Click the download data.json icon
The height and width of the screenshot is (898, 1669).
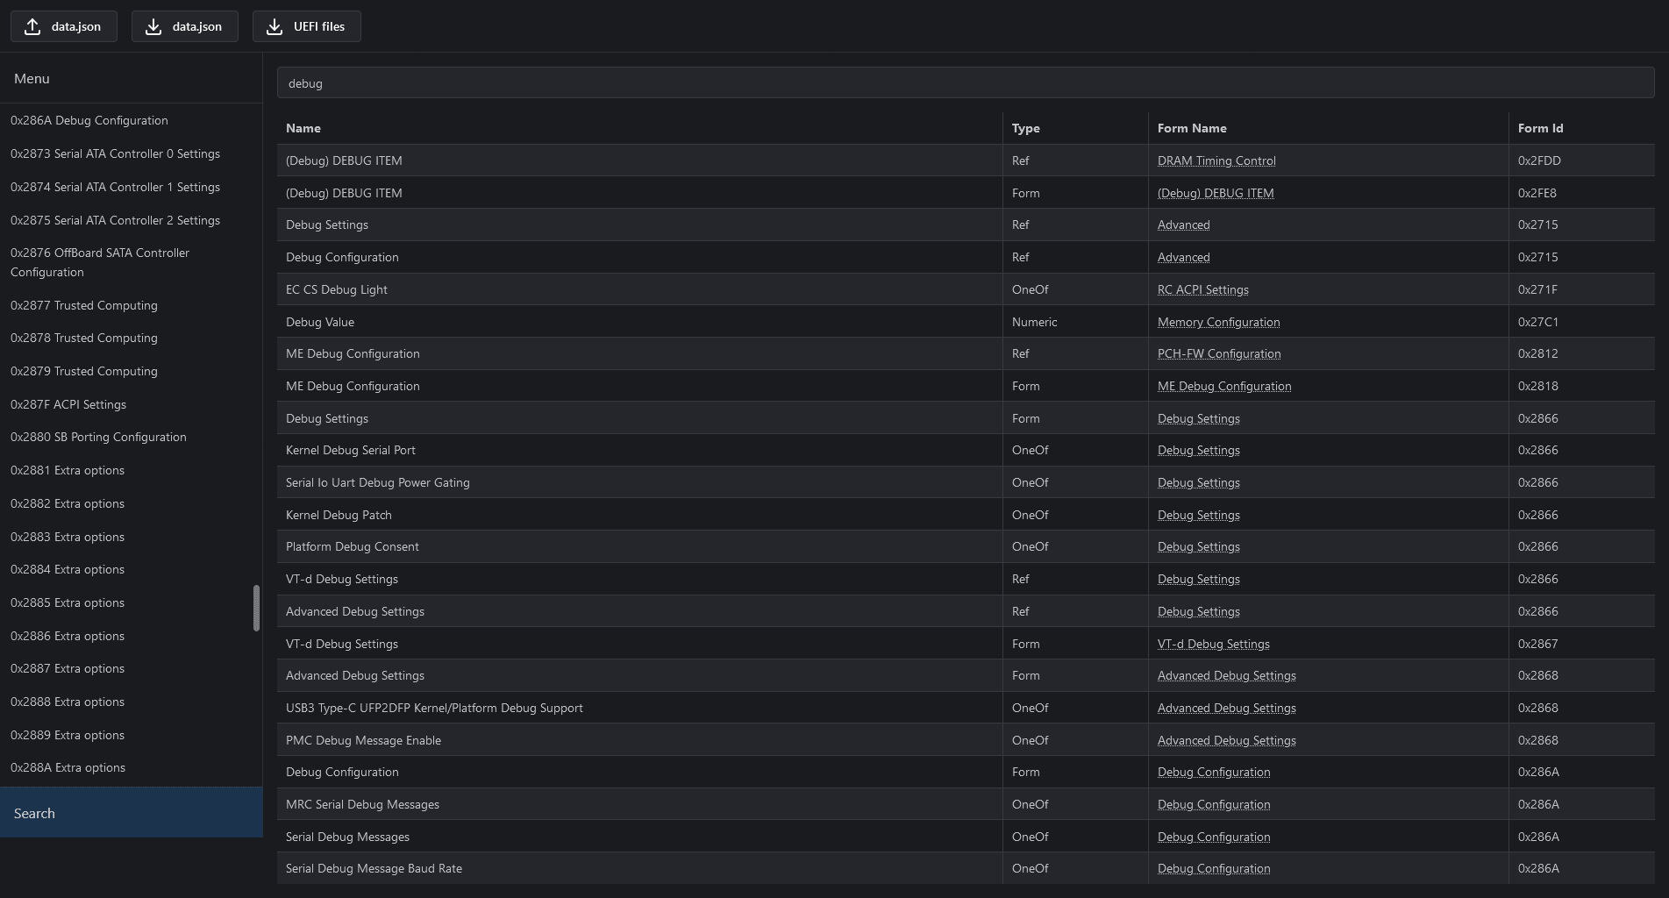(x=153, y=26)
